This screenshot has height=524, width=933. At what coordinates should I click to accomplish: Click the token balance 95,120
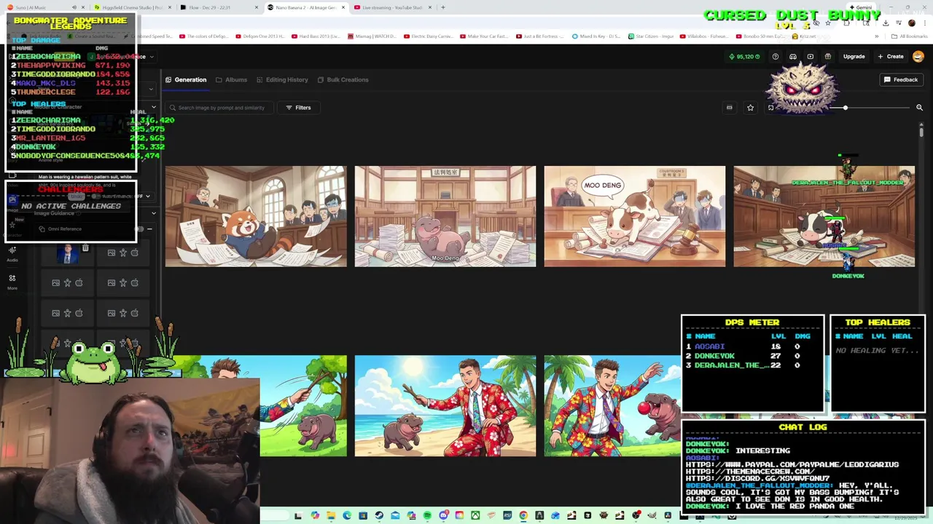(744, 57)
